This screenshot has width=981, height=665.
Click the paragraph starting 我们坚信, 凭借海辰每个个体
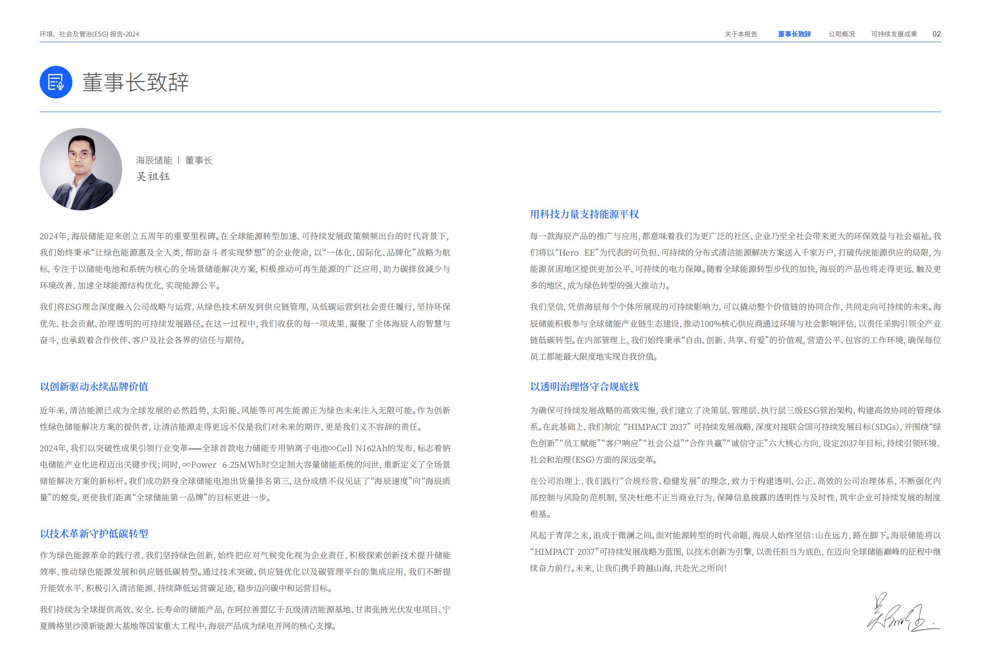click(x=735, y=332)
